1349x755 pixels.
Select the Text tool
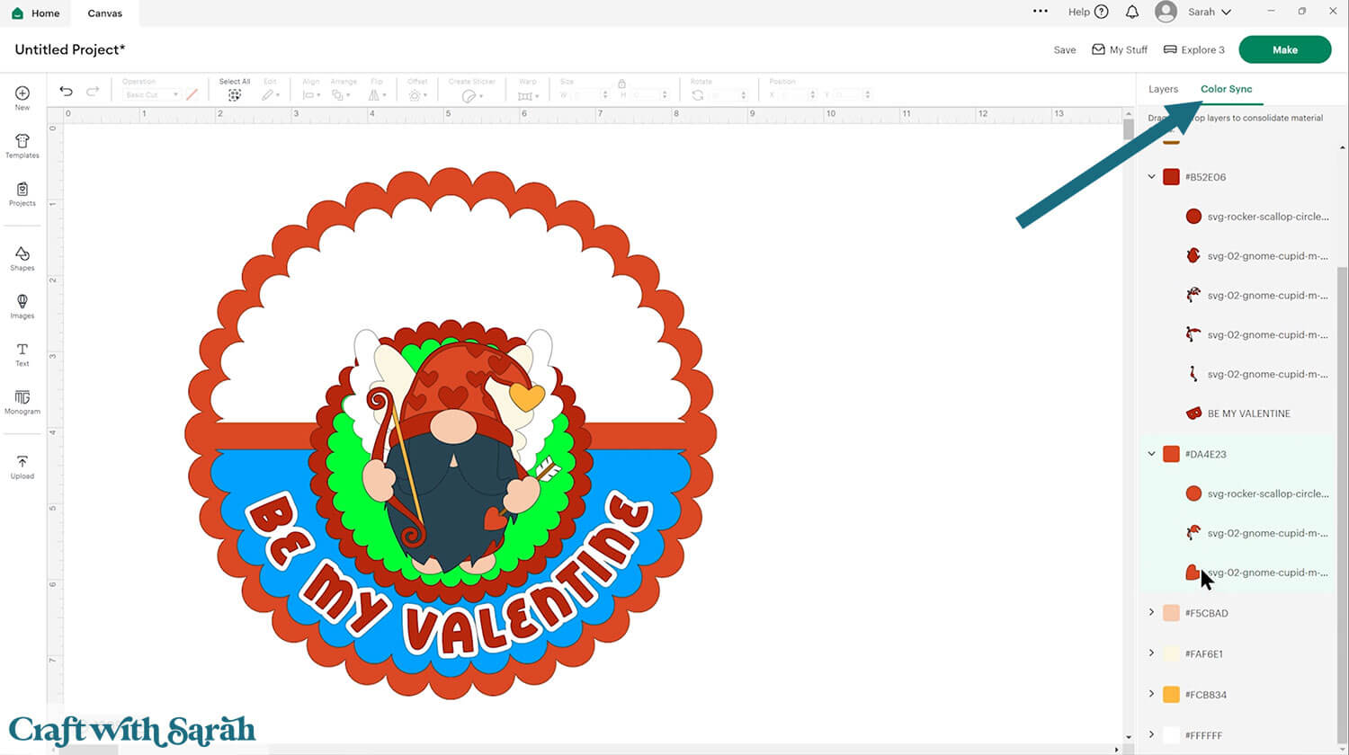point(22,354)
